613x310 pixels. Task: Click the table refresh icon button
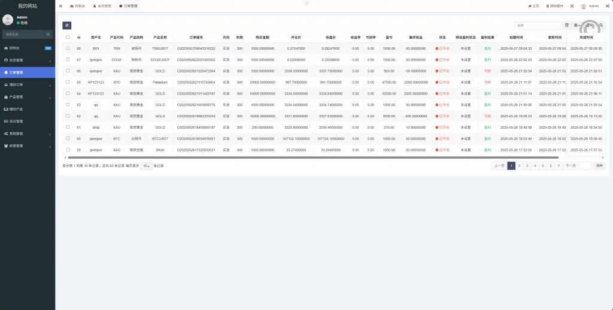pos(66,25)
